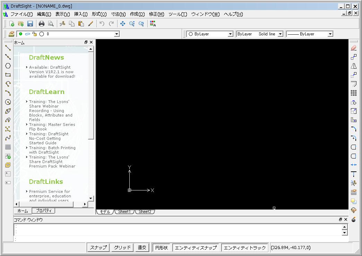This screenshot has width=362, height=256.
Task: Open the 編集(E) menu
Action: pyautogui.click(x=44, y=14)
